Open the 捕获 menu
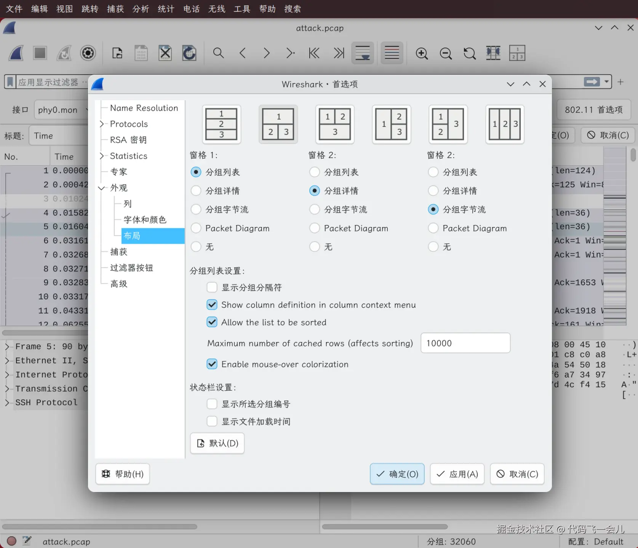This screenshot has width=638, height=548. click(x=115, y=9)
